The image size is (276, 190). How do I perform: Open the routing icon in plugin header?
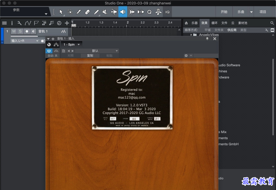click(56, 44)
